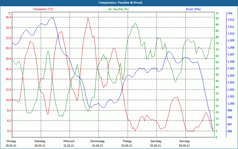238x149 pixels.
Task: Click the date 02.04.21
Action: click(127, 146)
